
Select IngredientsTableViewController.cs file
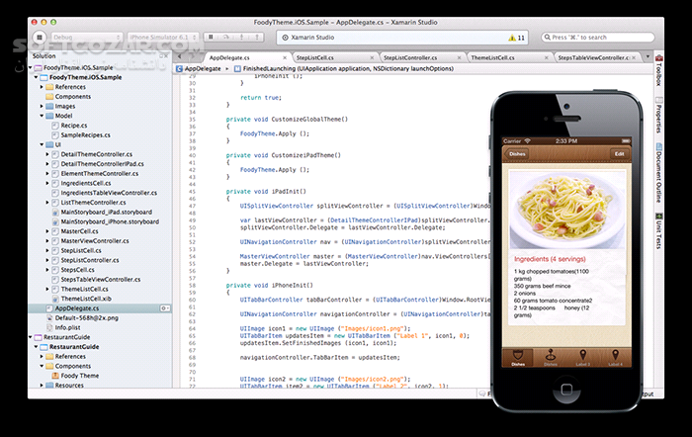109,193
